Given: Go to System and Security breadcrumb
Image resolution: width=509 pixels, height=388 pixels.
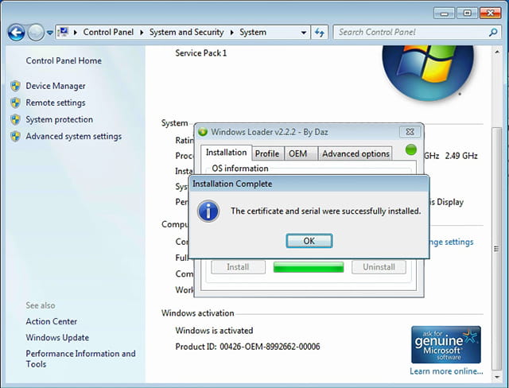Looking at the screenshot, I should pyautogui.click(x=186, y=32).
